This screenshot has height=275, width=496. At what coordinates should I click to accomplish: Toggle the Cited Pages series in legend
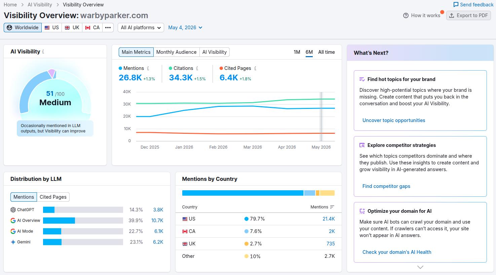coord(235,68)
